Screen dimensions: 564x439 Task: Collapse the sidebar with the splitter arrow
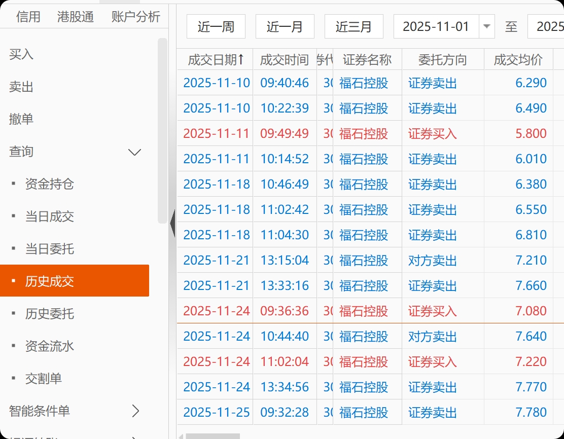pyautogui.click(x=172, y=223)
